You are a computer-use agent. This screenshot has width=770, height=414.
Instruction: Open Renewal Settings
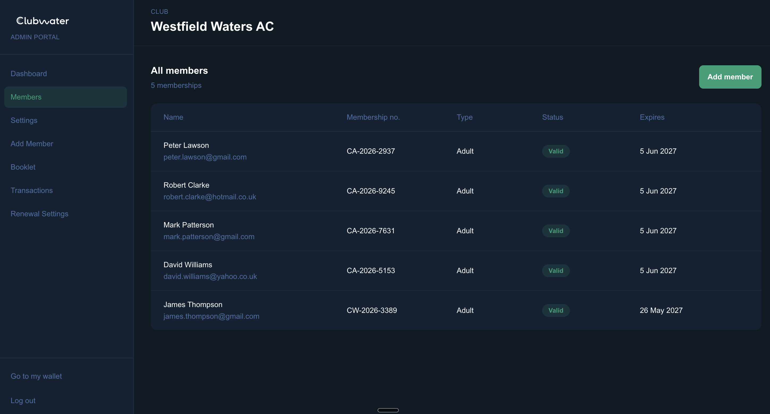click(x=40, y=214)
